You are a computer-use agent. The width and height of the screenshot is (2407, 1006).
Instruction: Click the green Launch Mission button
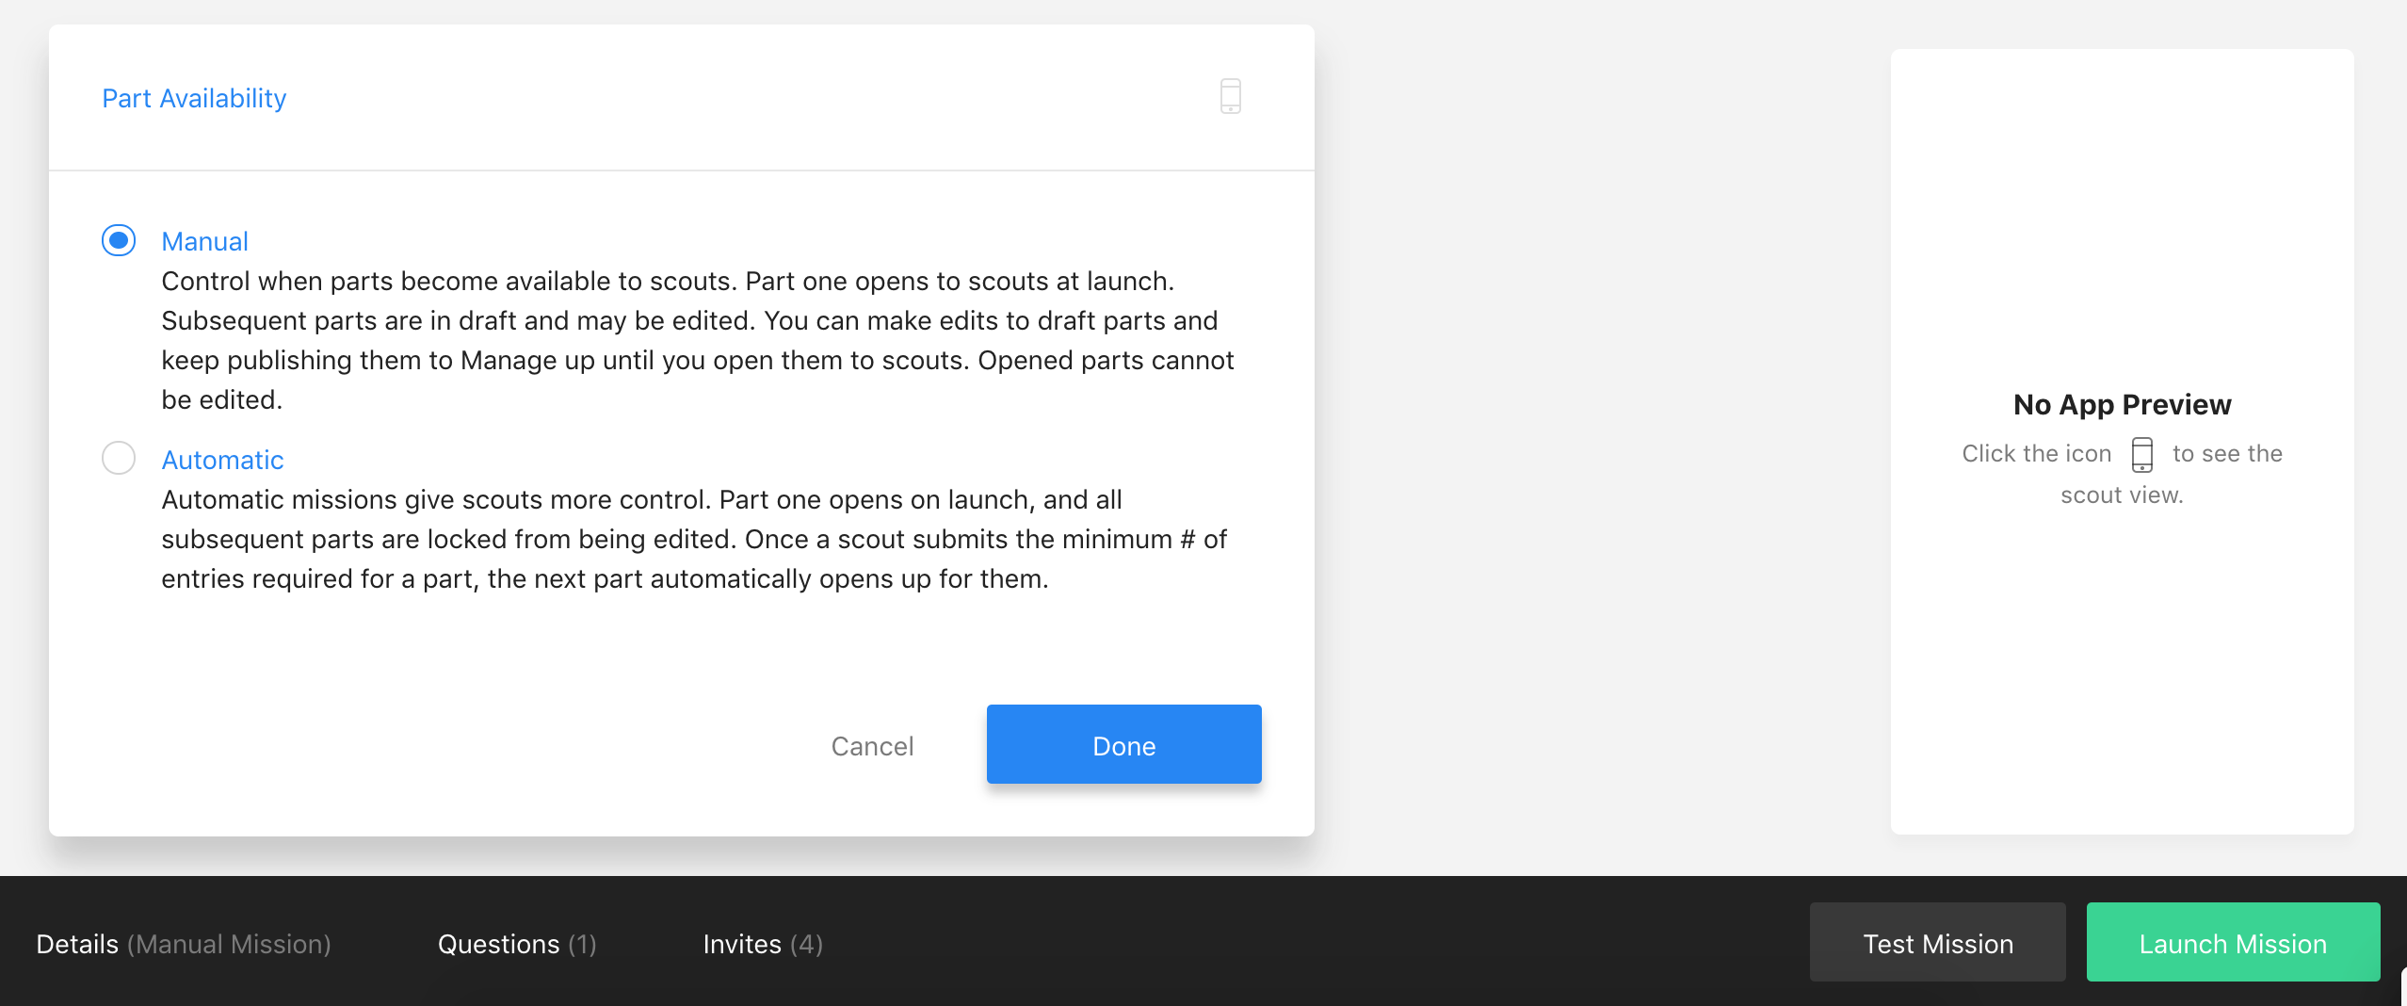[x=2233, y=942]
